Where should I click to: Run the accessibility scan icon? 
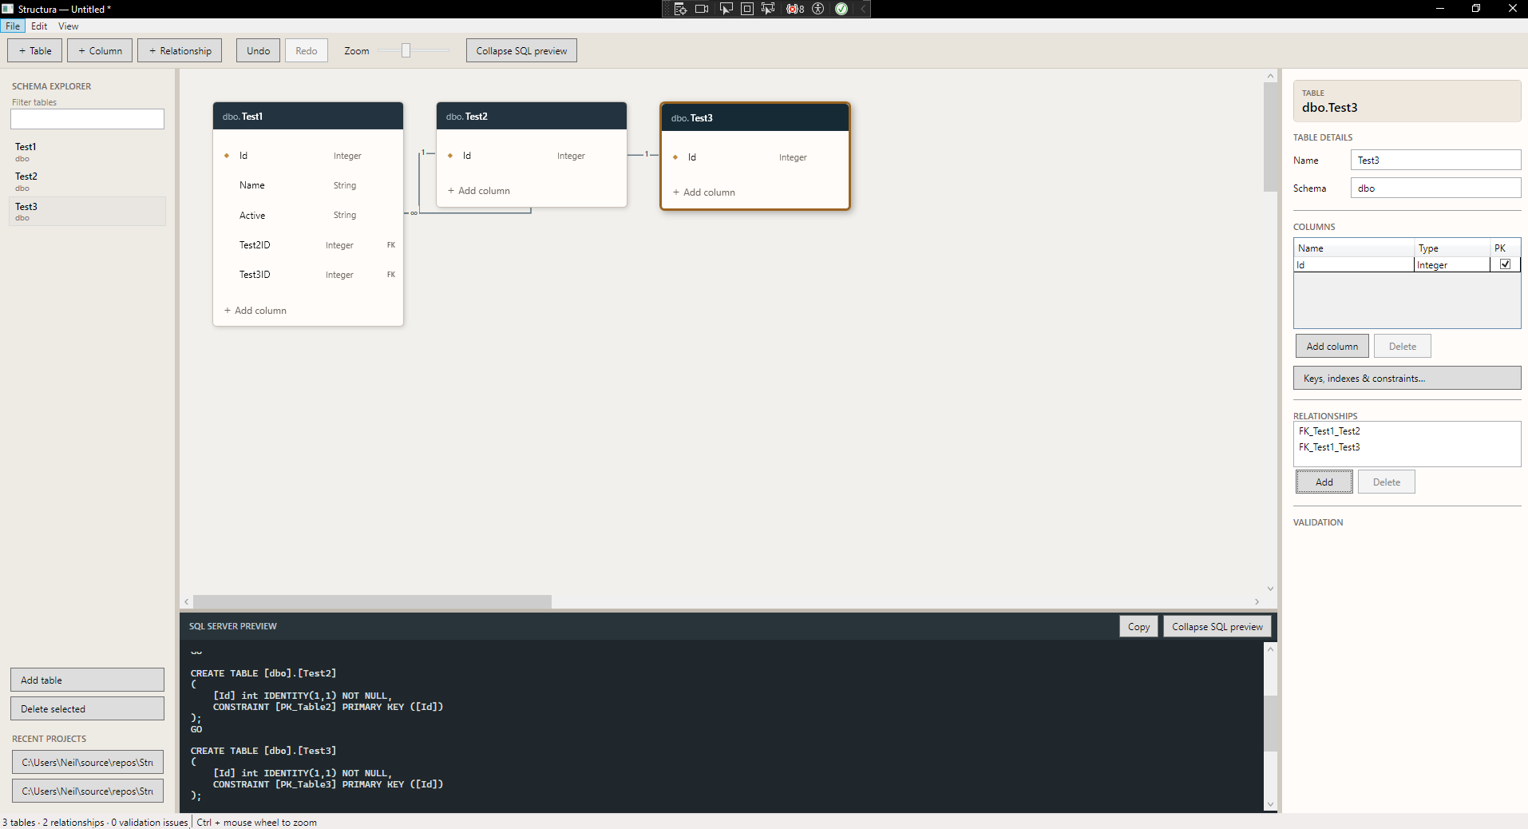817,9
